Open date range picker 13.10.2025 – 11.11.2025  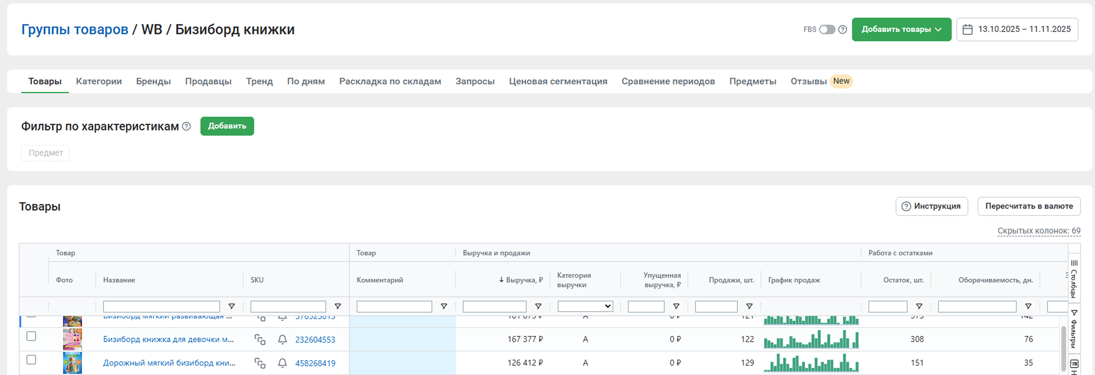pyautogui.click(x=1017, y=29)
